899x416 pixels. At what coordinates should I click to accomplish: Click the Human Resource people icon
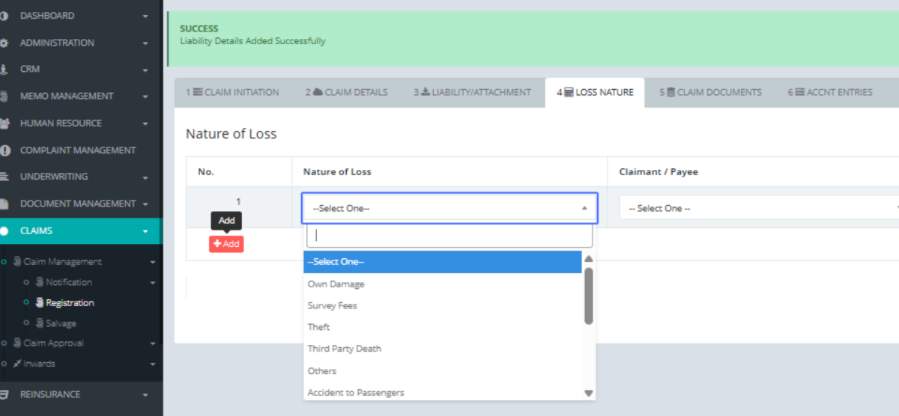click(x=4, y=123)
